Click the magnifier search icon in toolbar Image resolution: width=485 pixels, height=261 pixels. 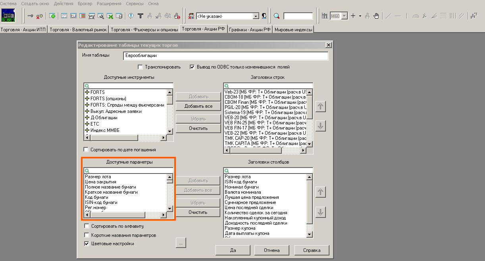coord(277,16)
